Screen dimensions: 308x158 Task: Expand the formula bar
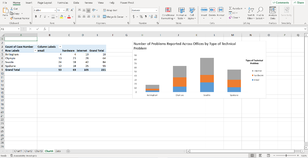coord(305,29)
